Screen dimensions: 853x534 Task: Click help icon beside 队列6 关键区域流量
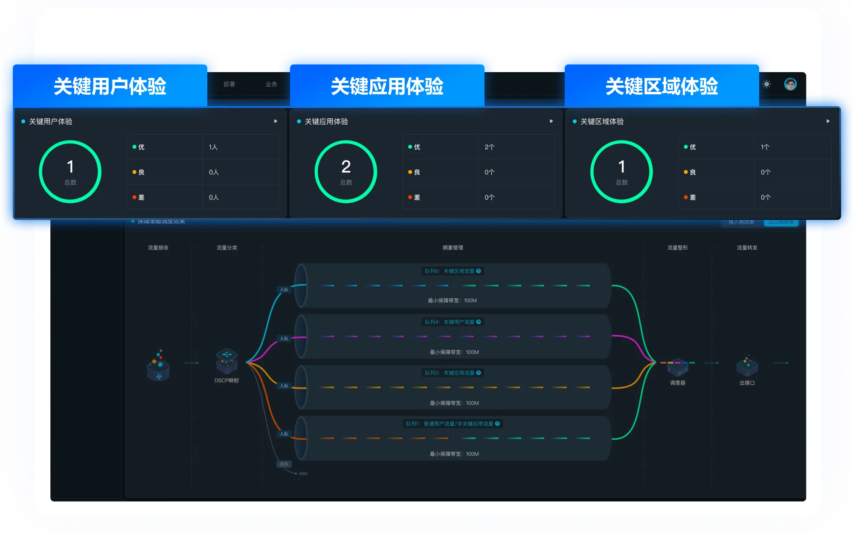click(x=479, y=271)
